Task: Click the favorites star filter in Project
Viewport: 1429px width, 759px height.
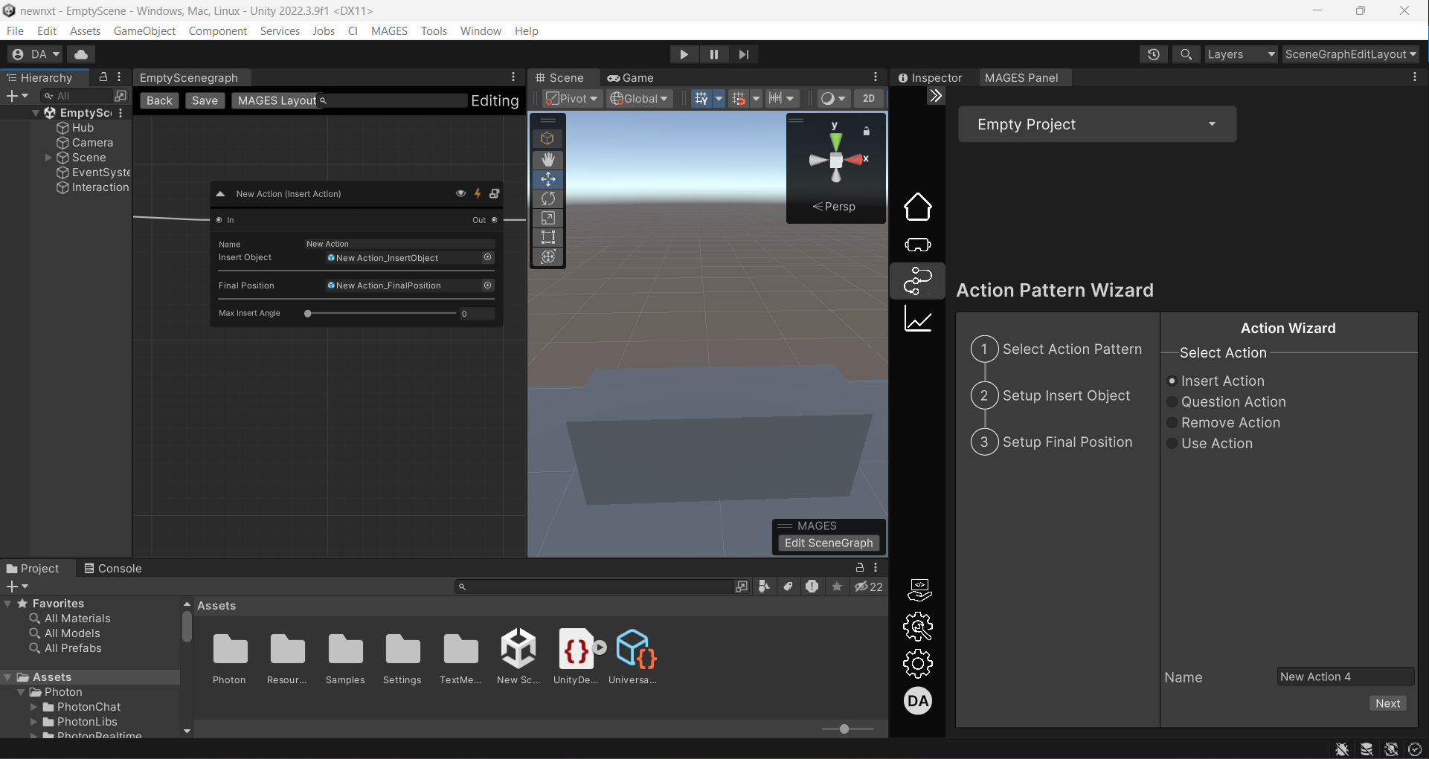Action: 837,587
